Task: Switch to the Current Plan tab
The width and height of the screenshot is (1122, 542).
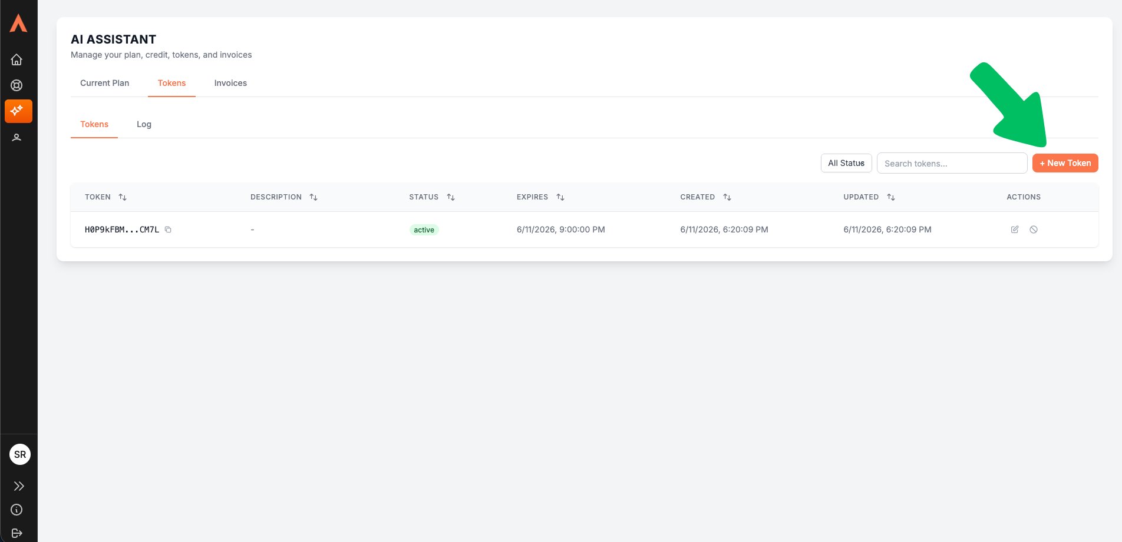Action: [x=104, y=83]
